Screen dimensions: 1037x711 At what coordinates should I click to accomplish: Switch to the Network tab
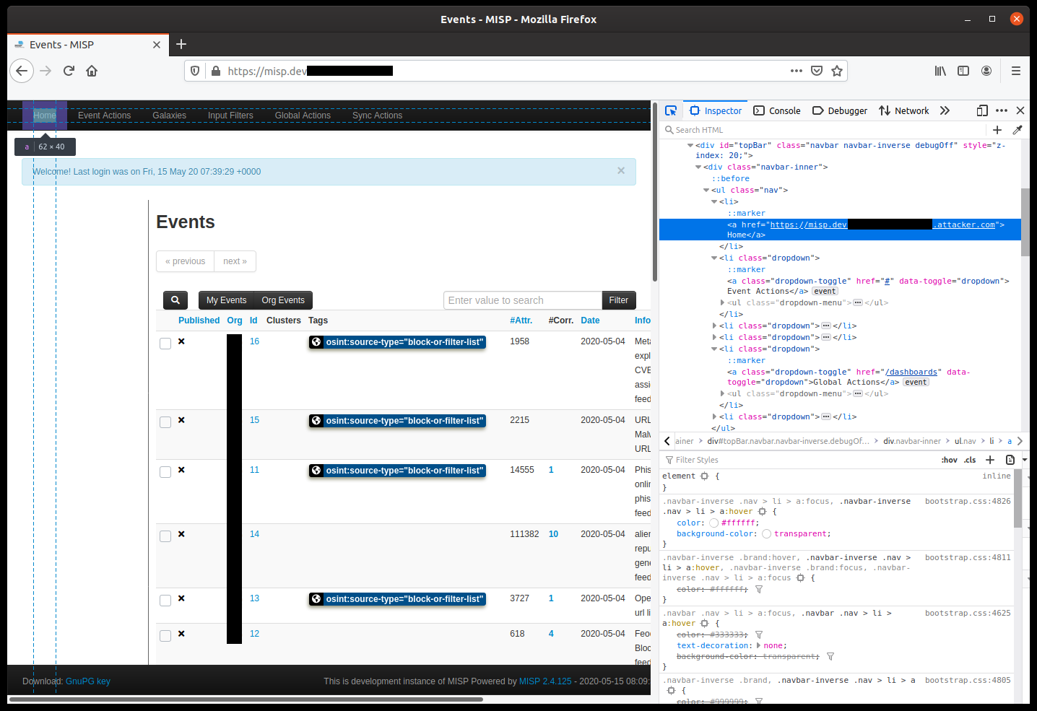tap(904, 110)
